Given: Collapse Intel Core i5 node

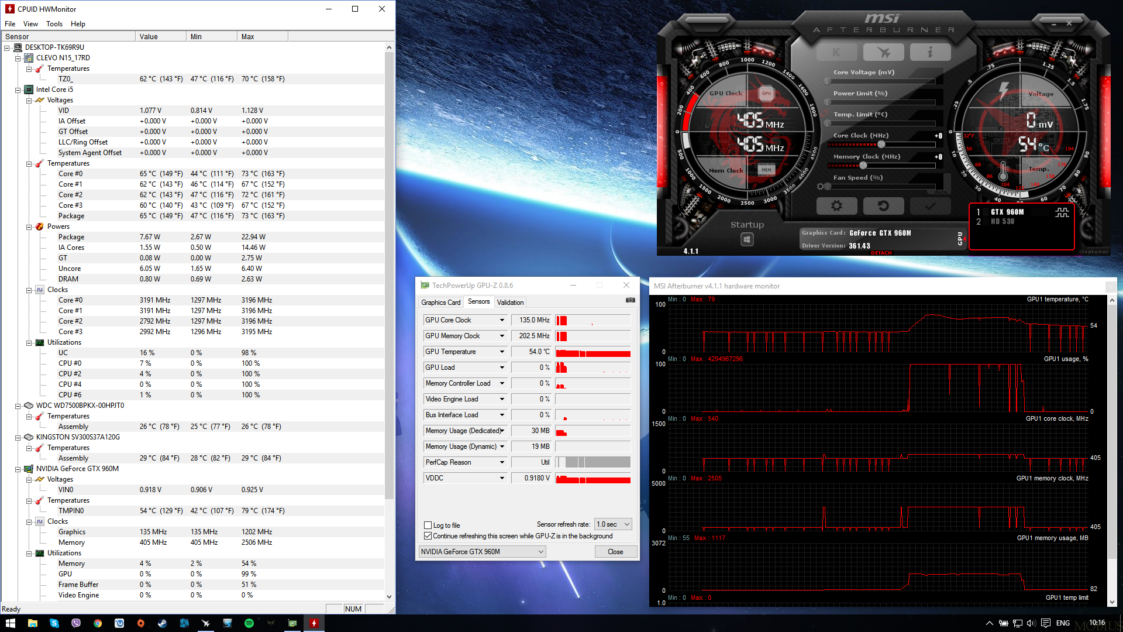Looking at the screenshot, I should pos(18,90).
